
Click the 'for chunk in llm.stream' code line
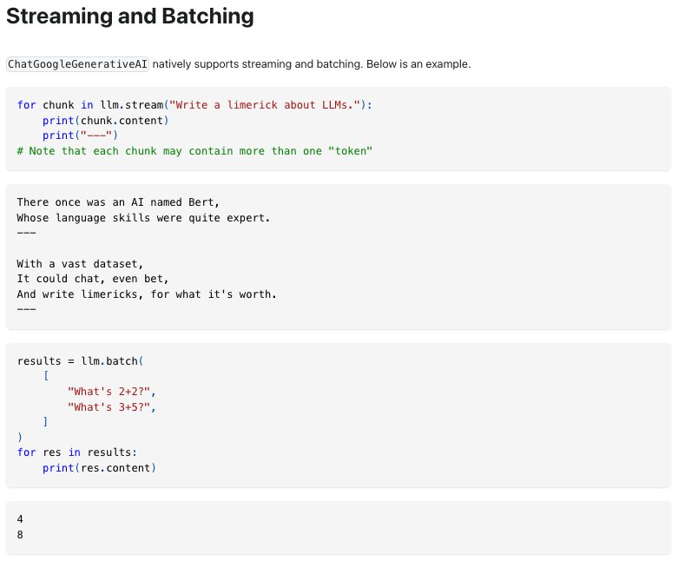coord(194,105)
